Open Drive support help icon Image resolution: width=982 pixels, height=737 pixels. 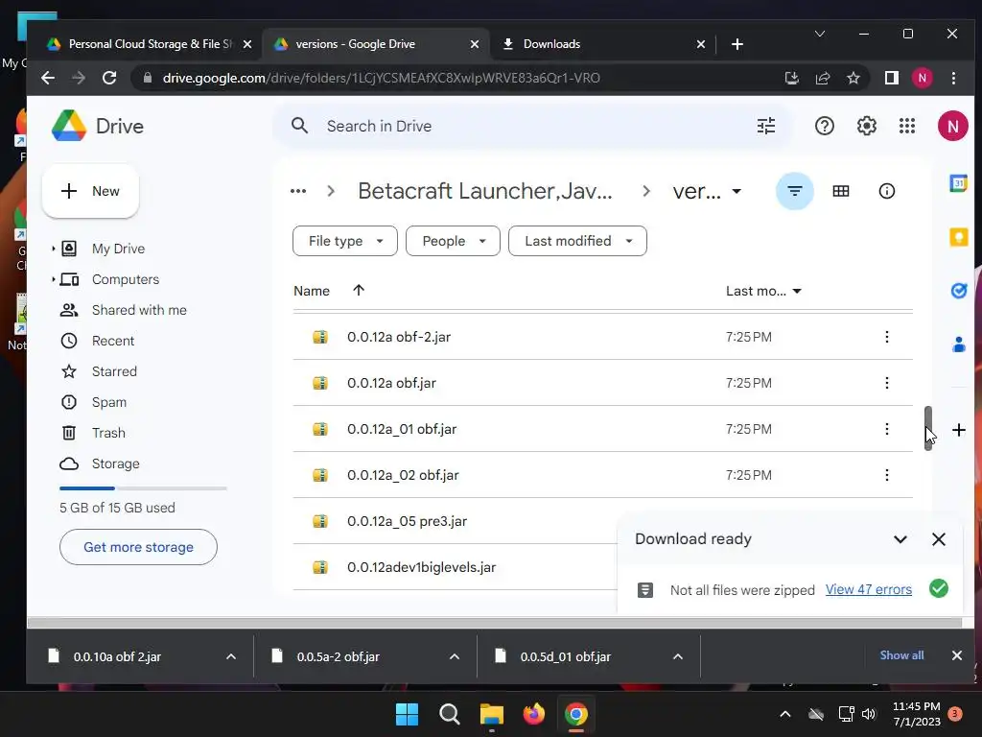click(x=824, y=126)
